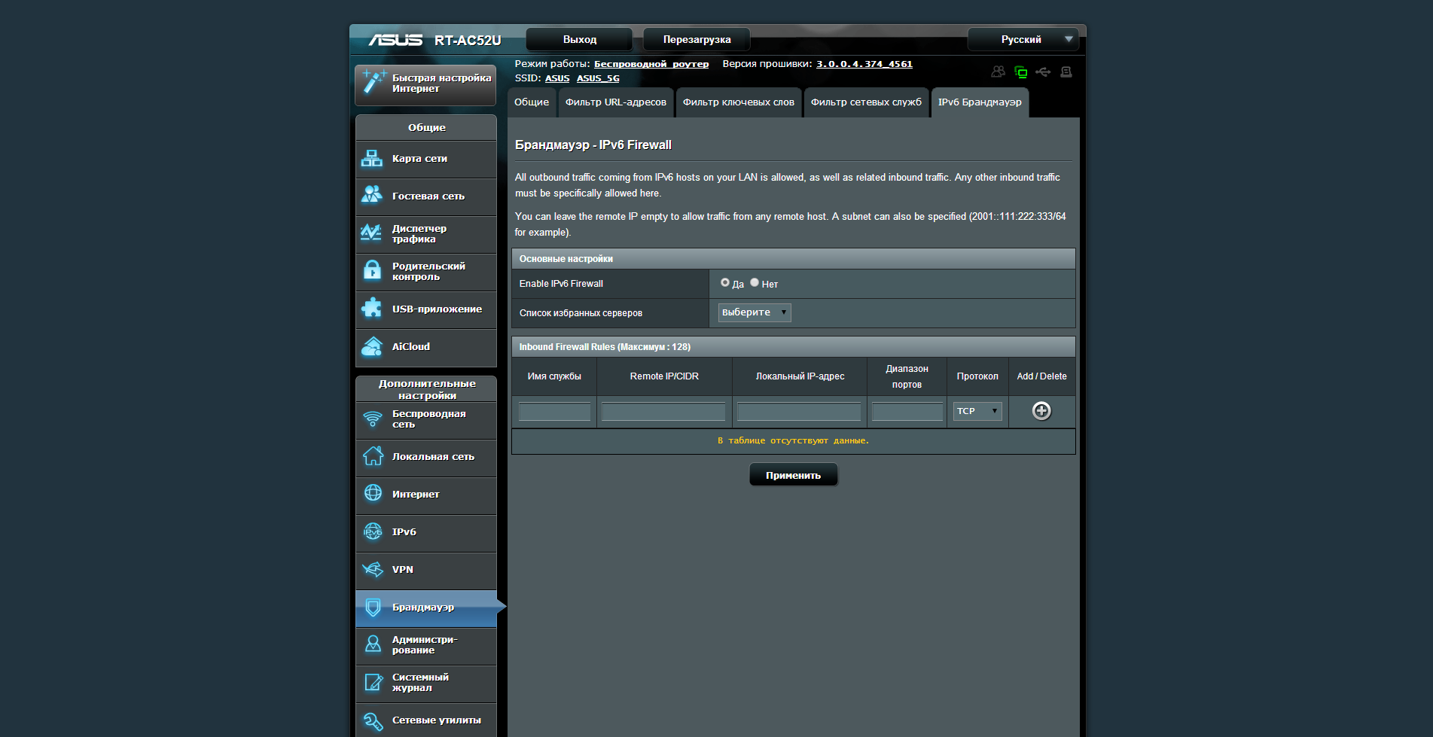
Task: Click the ASUS SSID link
Action: click(557, 78)
